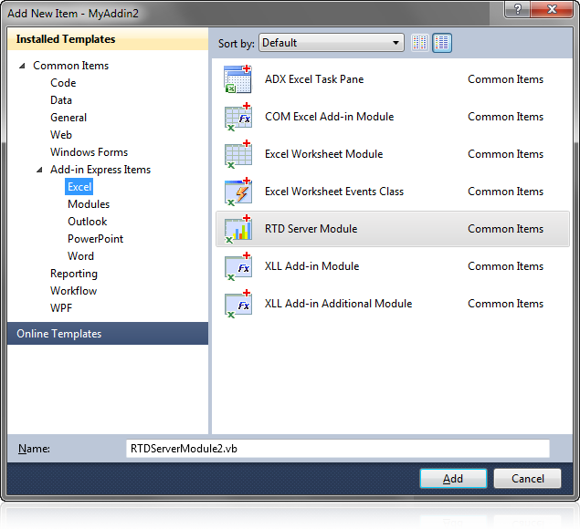
Task: Click the XLL Add-in Module Fx icon
Action: pyautogui.click(x=237, y=266)
